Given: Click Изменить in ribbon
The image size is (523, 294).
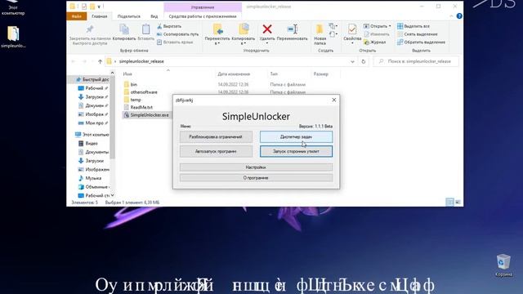Looking at the screenshot, I should tap(376, 34).
